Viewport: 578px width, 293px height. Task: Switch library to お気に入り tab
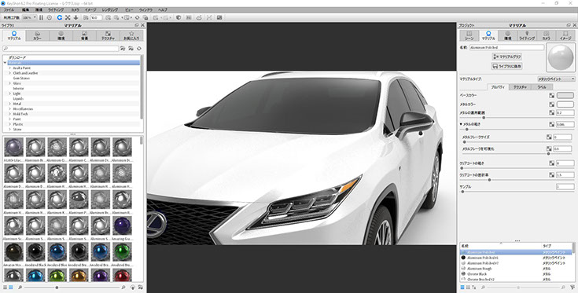(x=131, y=35)
